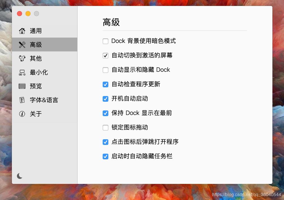Viewport: 284px width, 200px height.
Task: Click the 关于 info circle icon
Action: 22,114
